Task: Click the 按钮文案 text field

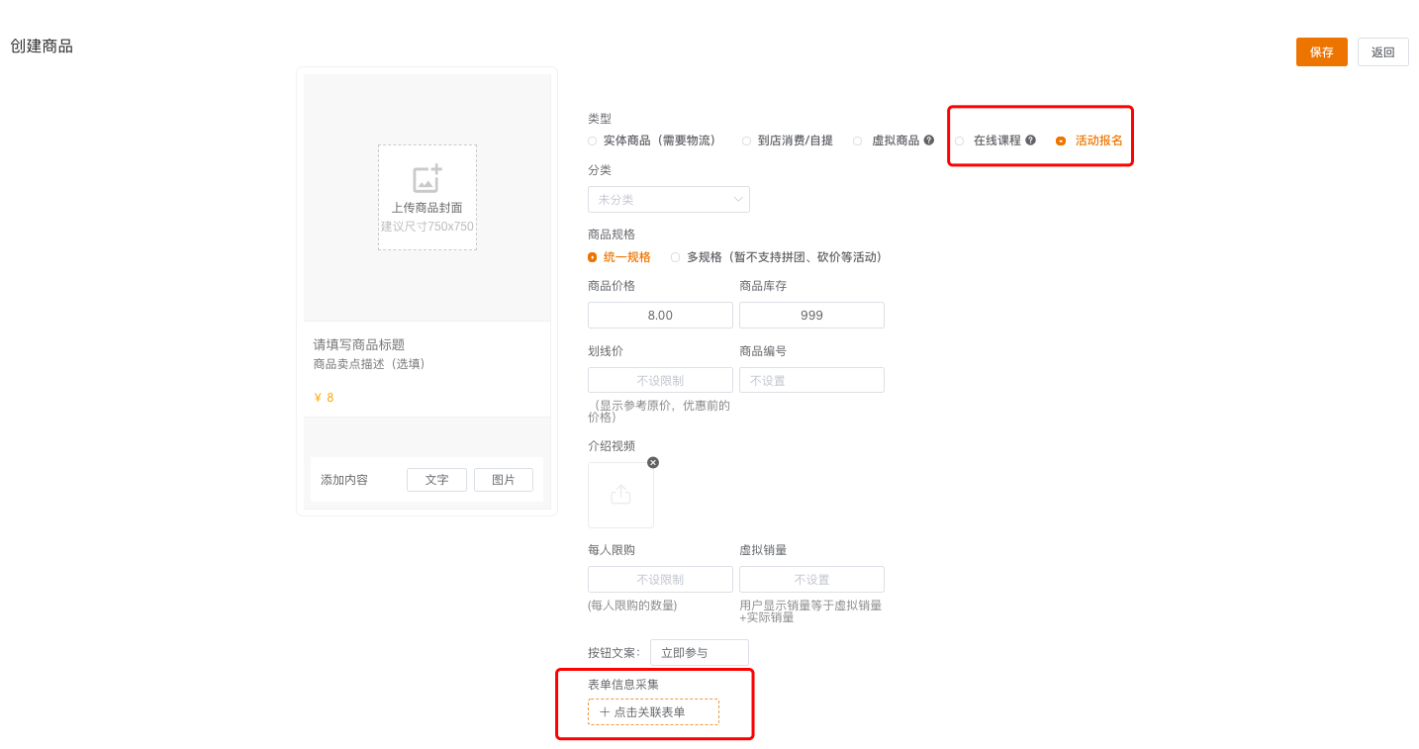Action: pos(699,653)
